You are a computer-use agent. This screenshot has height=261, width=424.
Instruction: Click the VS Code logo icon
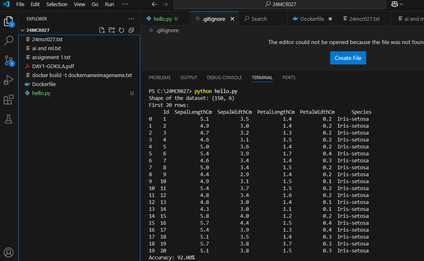point(6,4)
